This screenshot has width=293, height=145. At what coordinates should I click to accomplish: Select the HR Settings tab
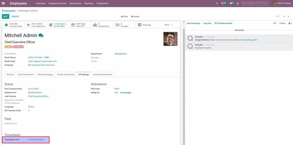(84, 74)
